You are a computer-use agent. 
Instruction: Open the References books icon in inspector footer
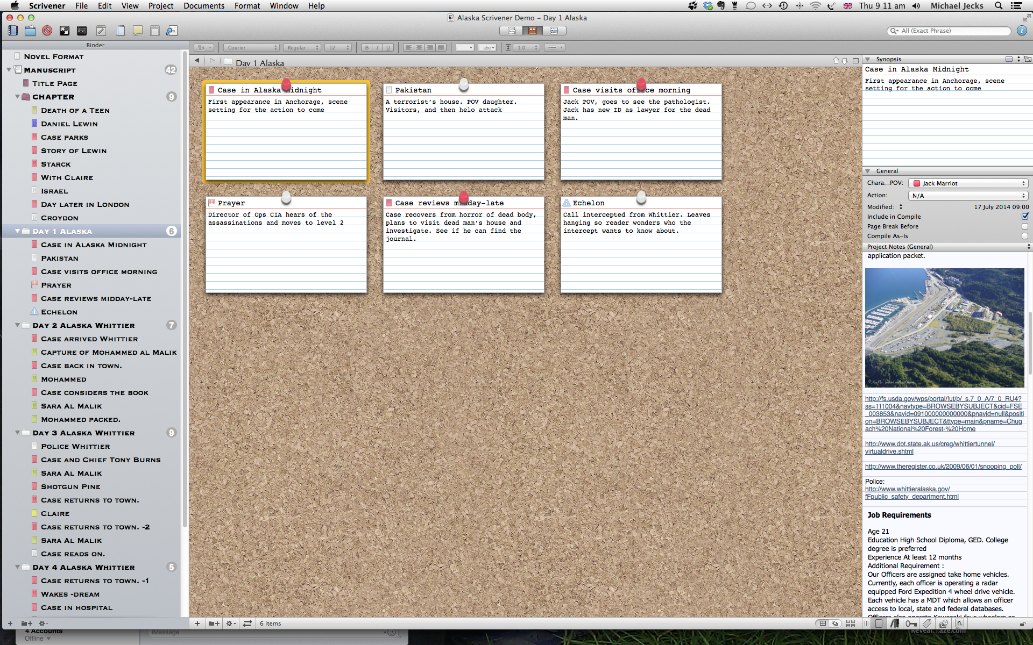click(894, 623)
